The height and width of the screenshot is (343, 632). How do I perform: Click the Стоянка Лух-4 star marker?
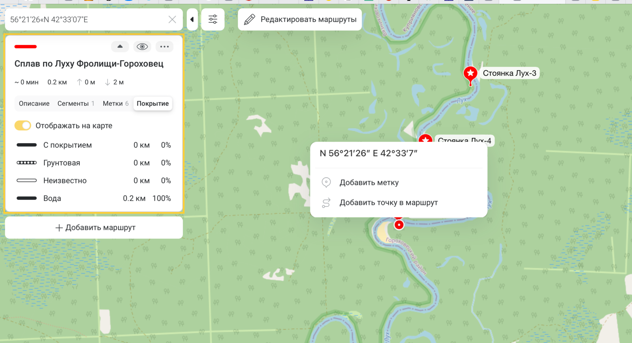point(425,139)
